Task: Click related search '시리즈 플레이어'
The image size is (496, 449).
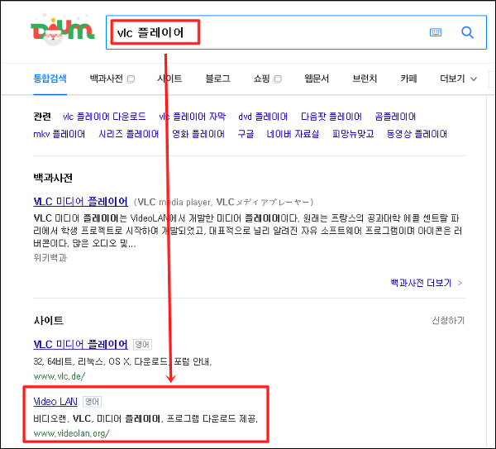Action: coord(128,134)
